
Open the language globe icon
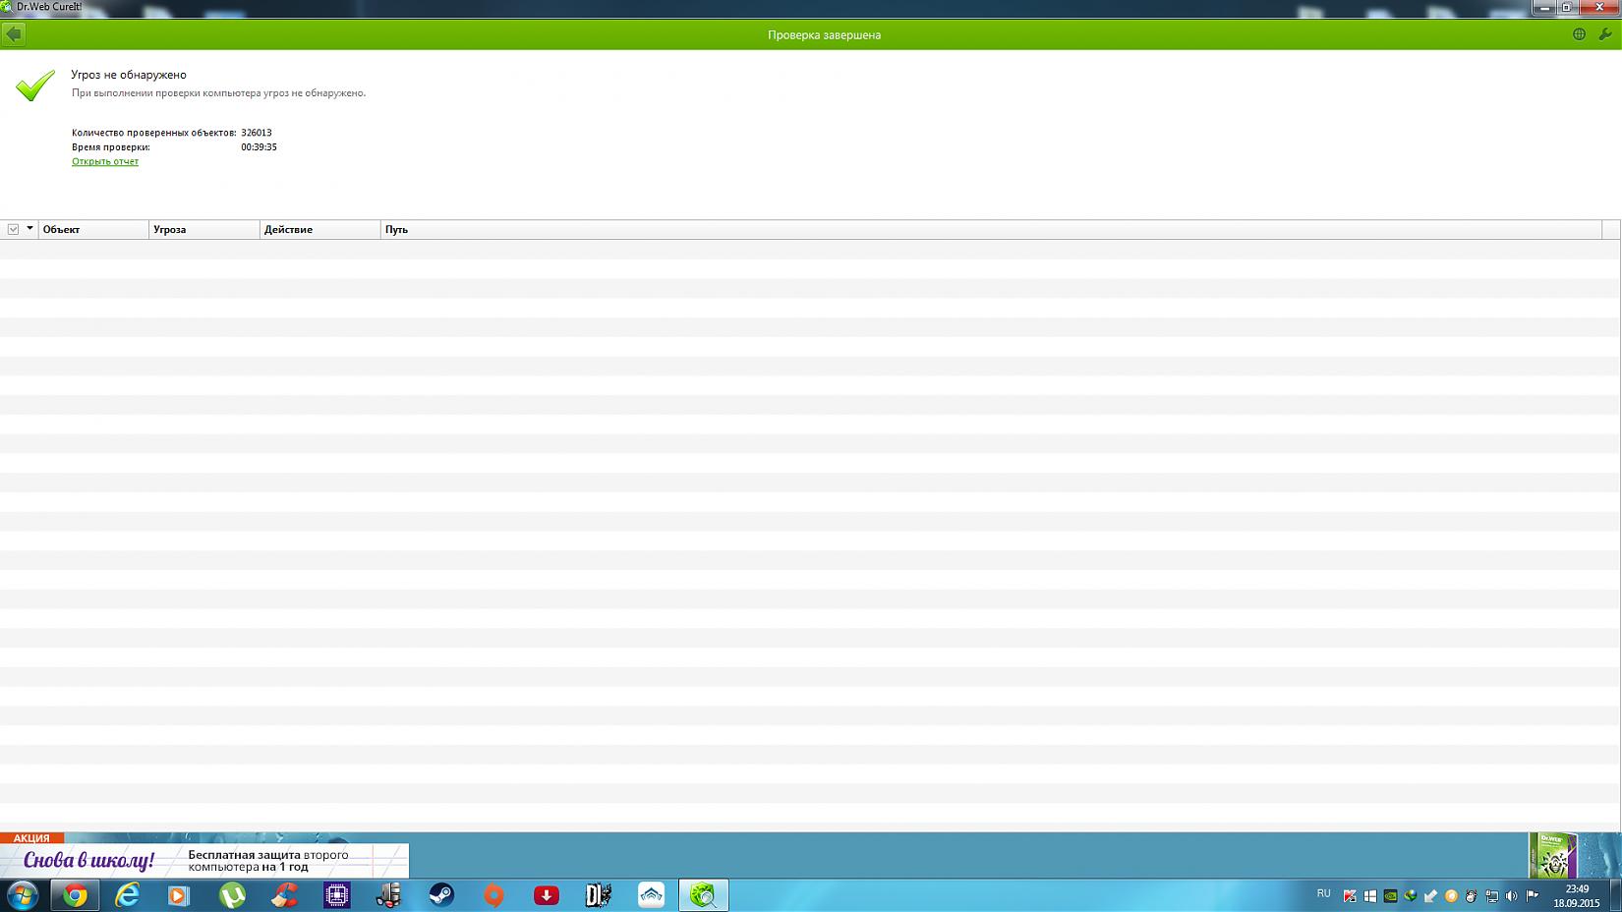point(1579,34)
